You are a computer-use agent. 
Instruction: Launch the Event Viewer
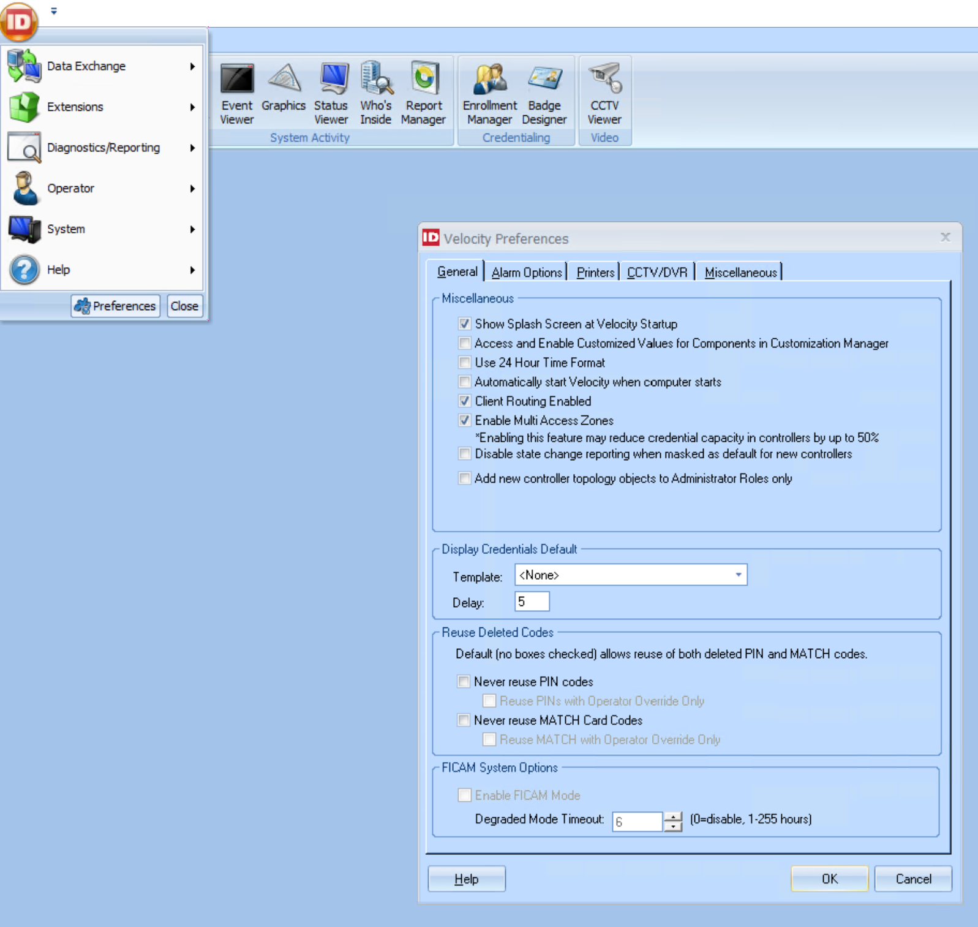point(237,95)
